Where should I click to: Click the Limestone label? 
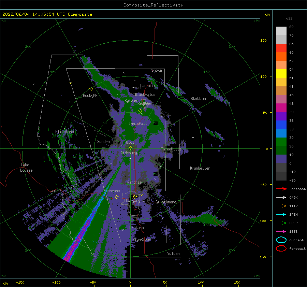(64, 132)
